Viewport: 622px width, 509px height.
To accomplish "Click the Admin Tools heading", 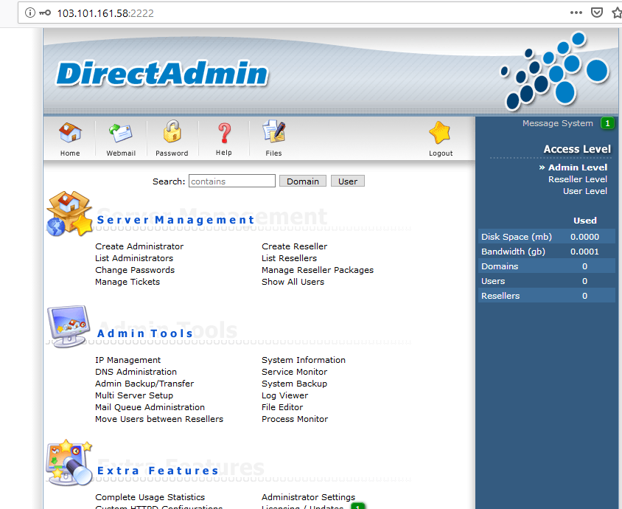I will pyautogui.click(x=144, y=333).
